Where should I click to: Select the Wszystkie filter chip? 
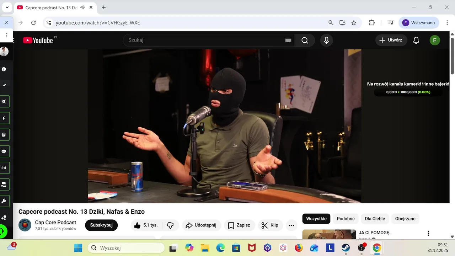316,219
